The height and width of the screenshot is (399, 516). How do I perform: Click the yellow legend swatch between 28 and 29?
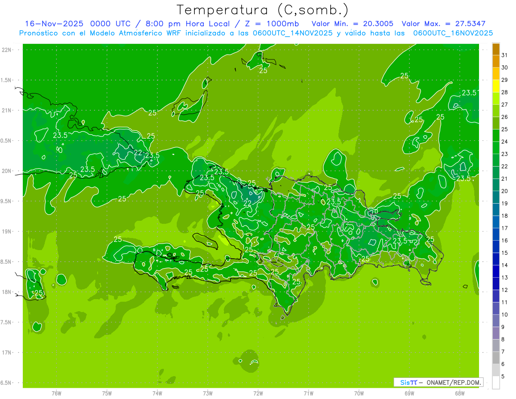496,86
